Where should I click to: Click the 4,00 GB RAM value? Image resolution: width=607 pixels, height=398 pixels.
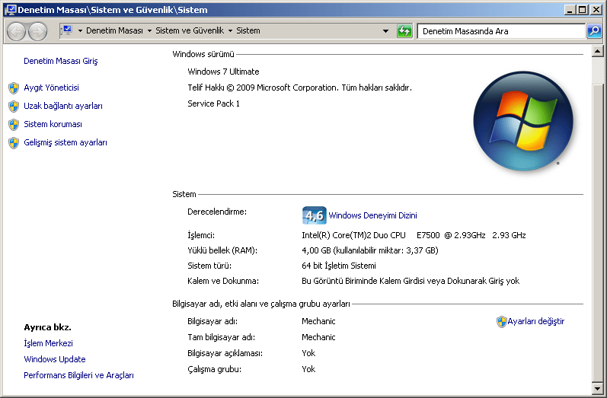[x=369, y=250]
